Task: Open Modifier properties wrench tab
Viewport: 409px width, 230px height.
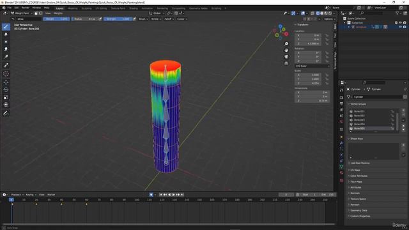Action: pos(341,143)
